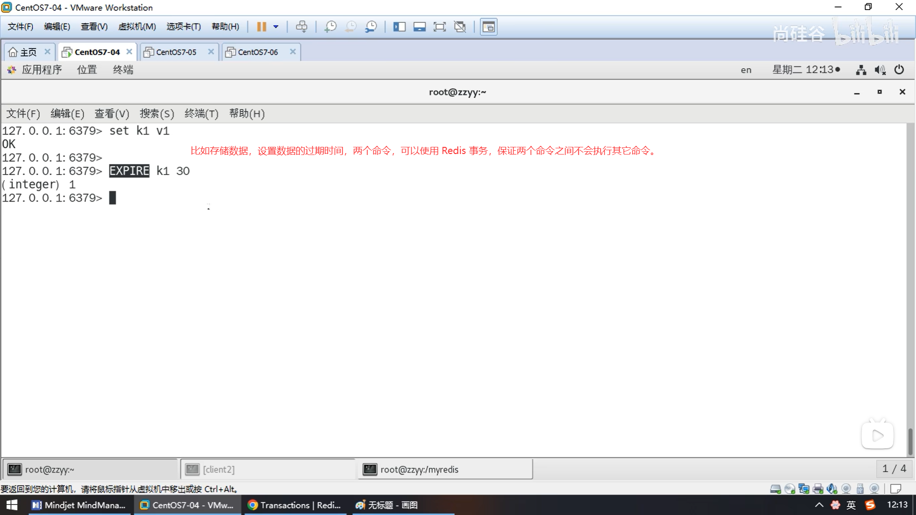This screenshot has width=916, height=515.
Task: Open the GNOME power menu icon
Action: pos(899,70)
